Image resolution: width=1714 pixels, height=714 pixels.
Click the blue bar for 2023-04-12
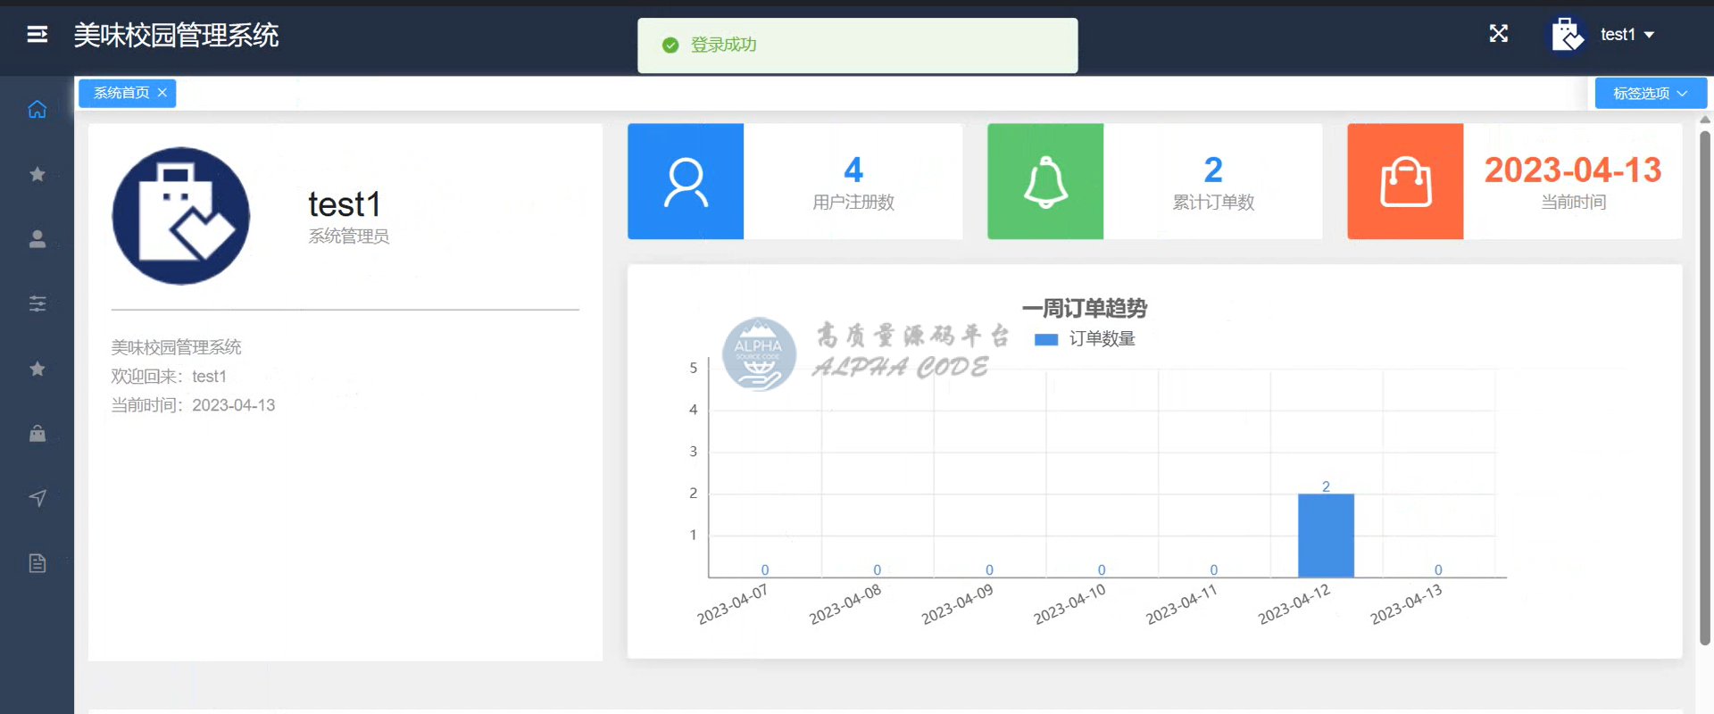pos(1326,535)
